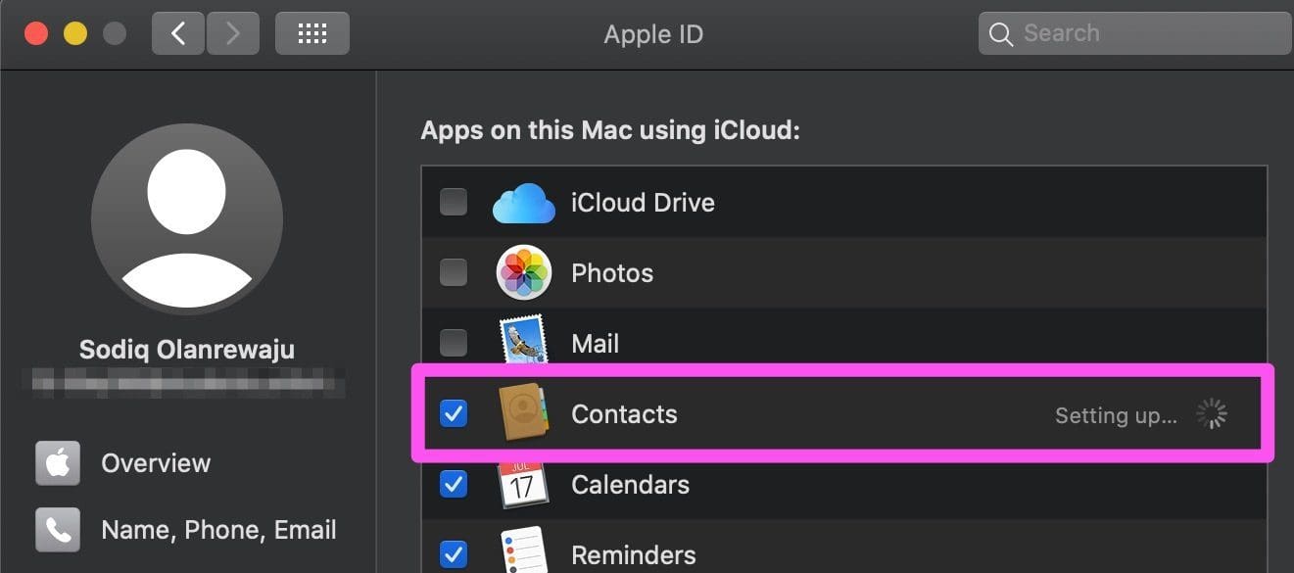
Task: Show all preferences grid button
Action: [312, 33]
